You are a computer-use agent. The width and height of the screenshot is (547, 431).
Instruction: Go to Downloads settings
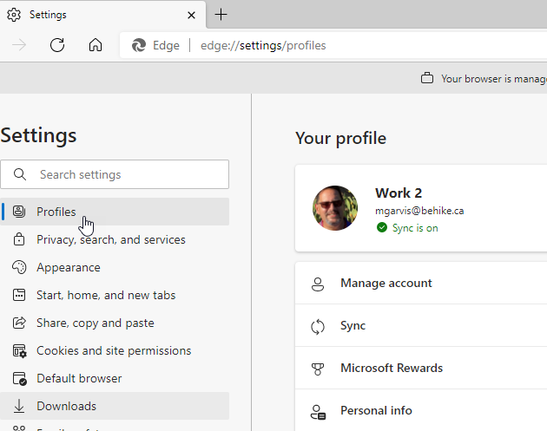(66, 406)
